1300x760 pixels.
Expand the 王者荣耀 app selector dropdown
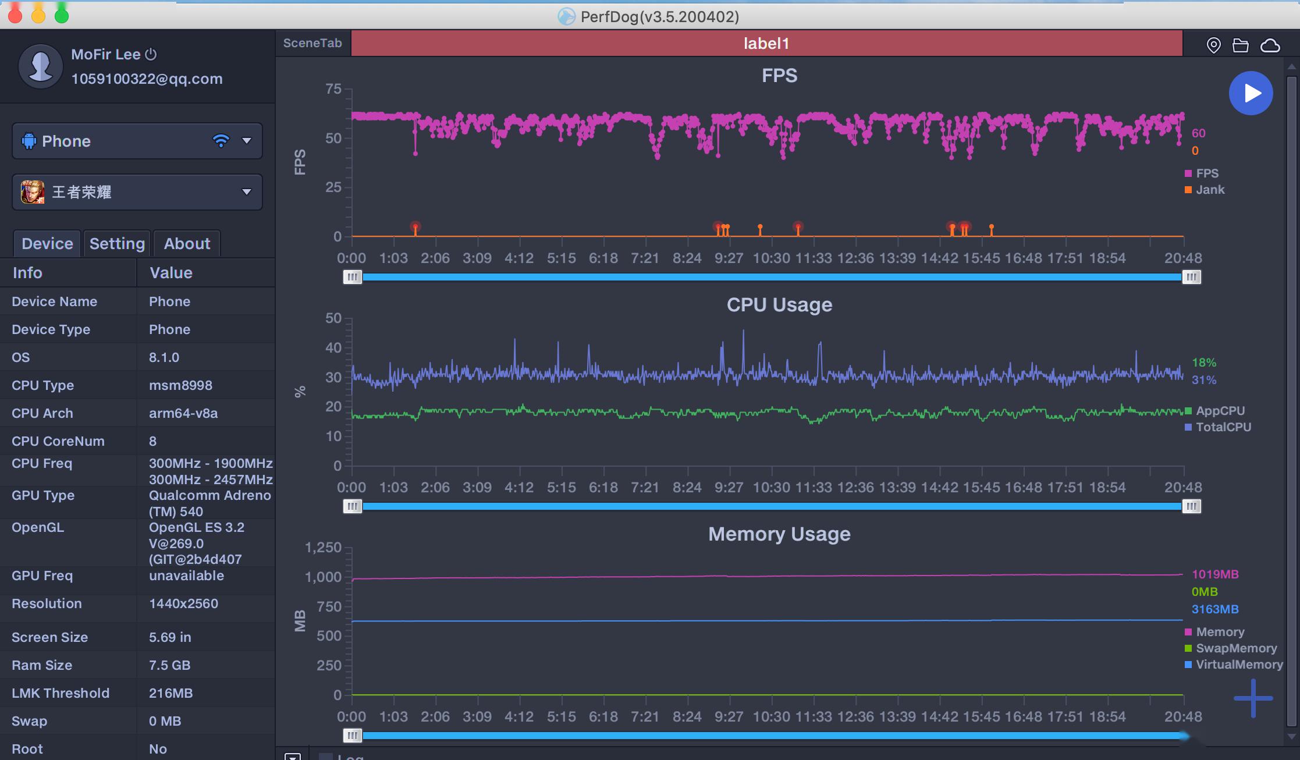click(x=246, y=192)
